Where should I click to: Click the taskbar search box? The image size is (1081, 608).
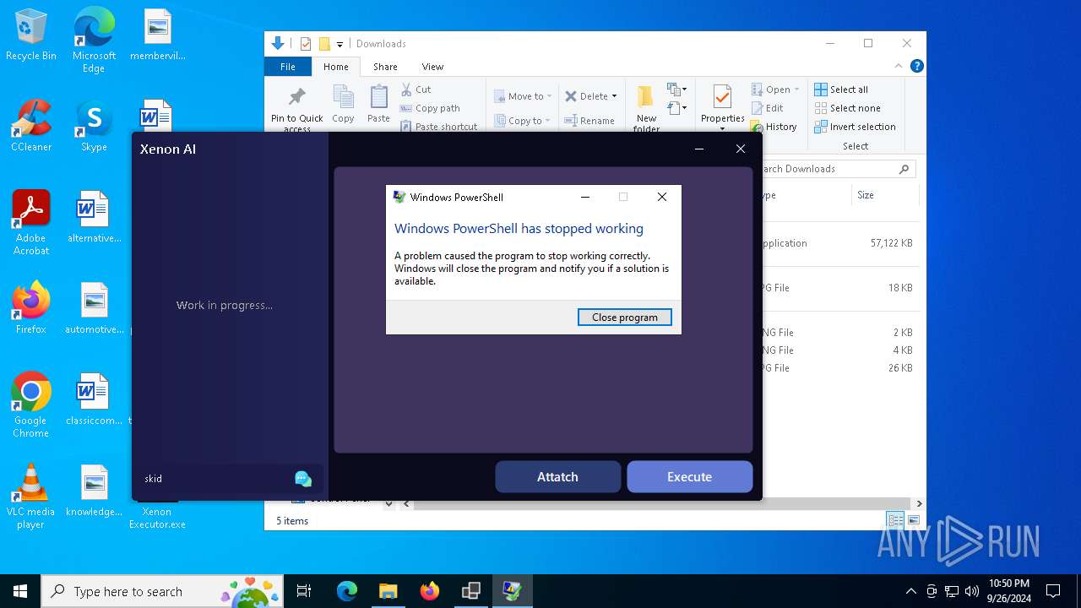(x=162, y=591)
